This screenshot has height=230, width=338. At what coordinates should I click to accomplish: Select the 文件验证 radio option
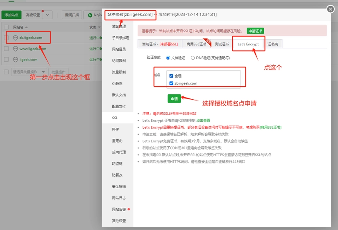coord(168,58)
